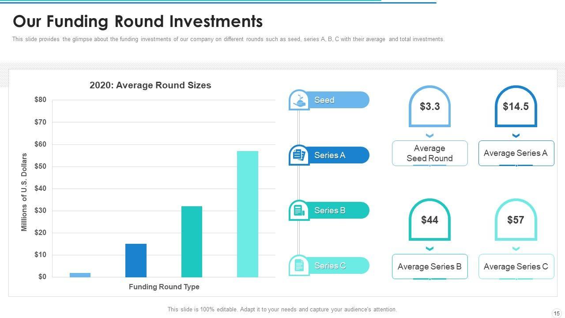Screen dimensions: 565x318
Task: Click the Series B document icon
Action: [x=299, y=210]
